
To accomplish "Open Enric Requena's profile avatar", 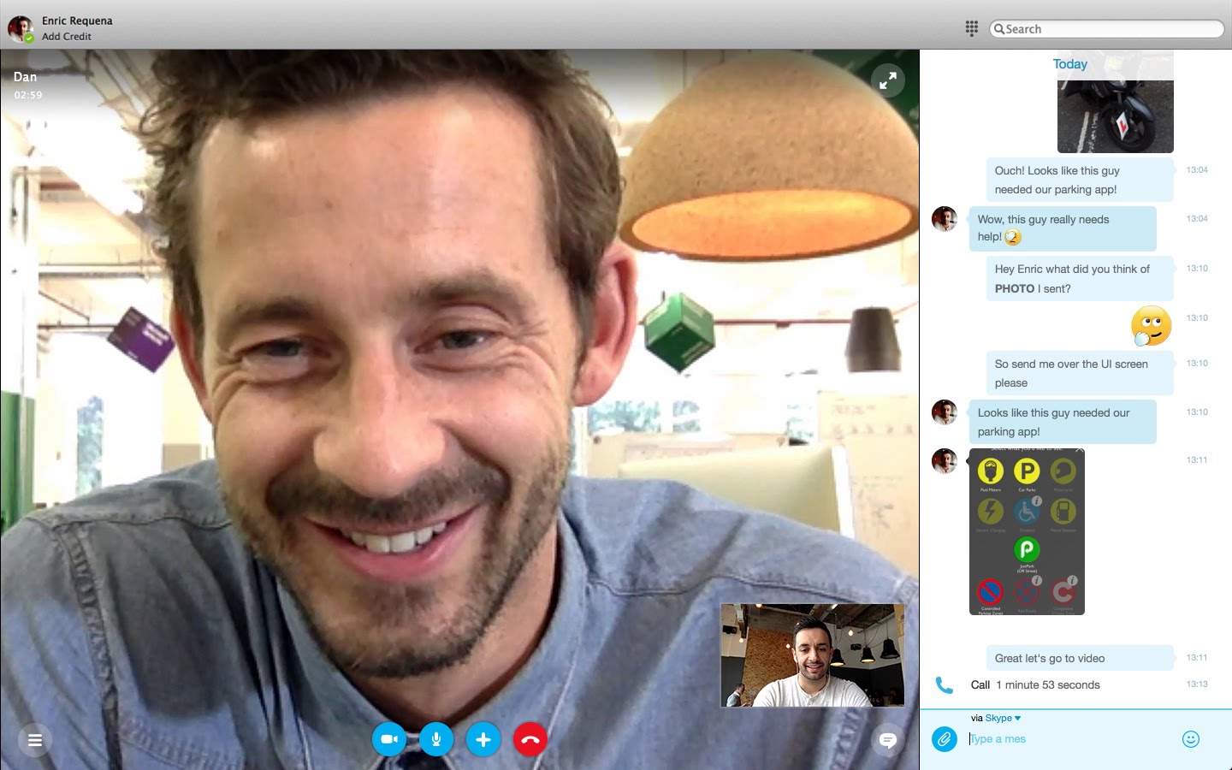I will (21, 28).
